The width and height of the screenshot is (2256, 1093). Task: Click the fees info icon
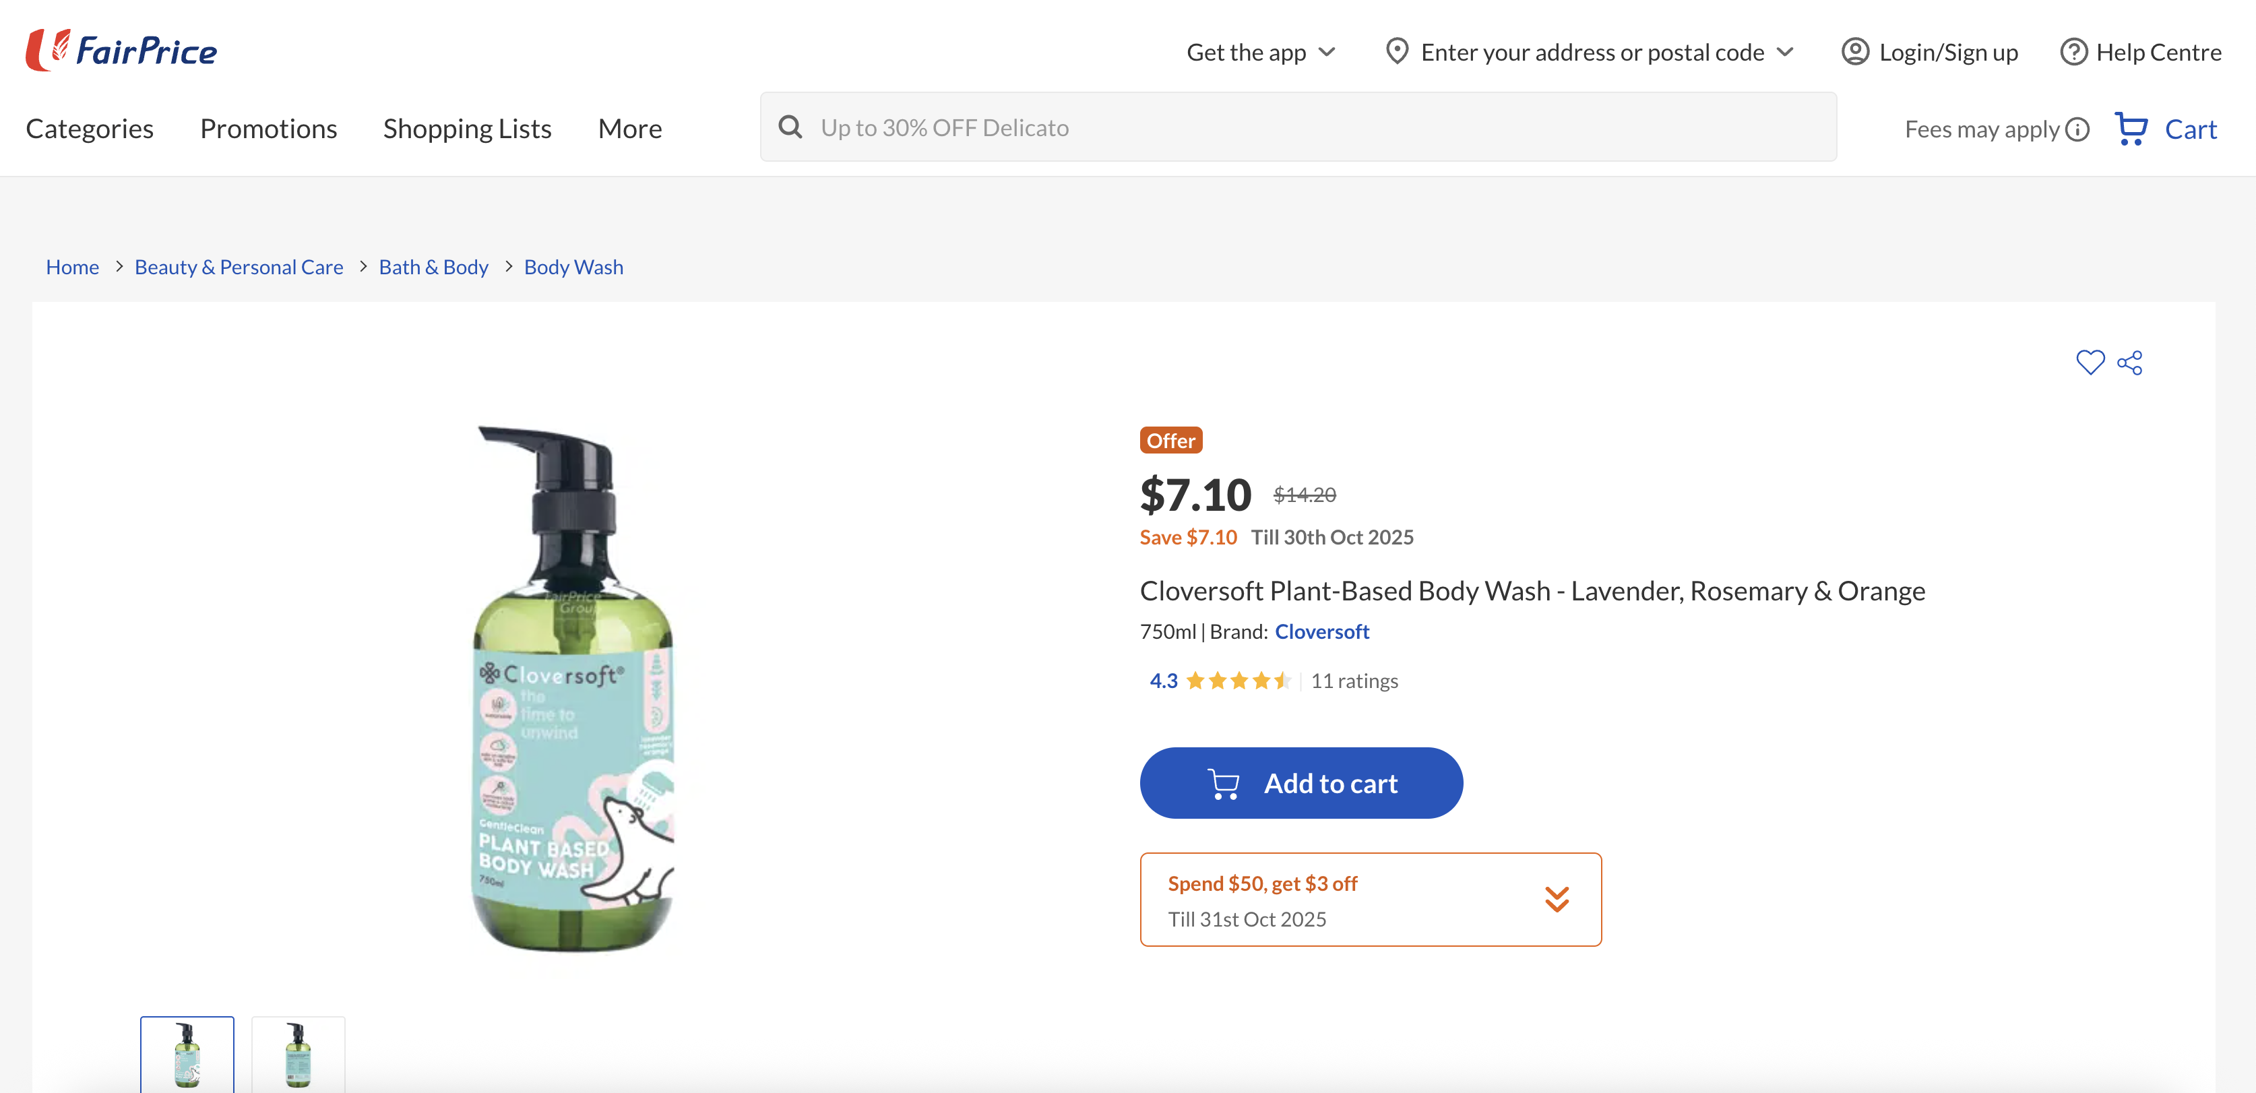click(2077, 129)
